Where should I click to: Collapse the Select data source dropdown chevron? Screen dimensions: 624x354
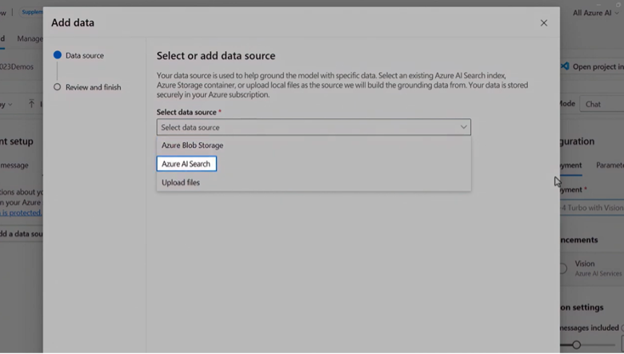tap(463, 127)
